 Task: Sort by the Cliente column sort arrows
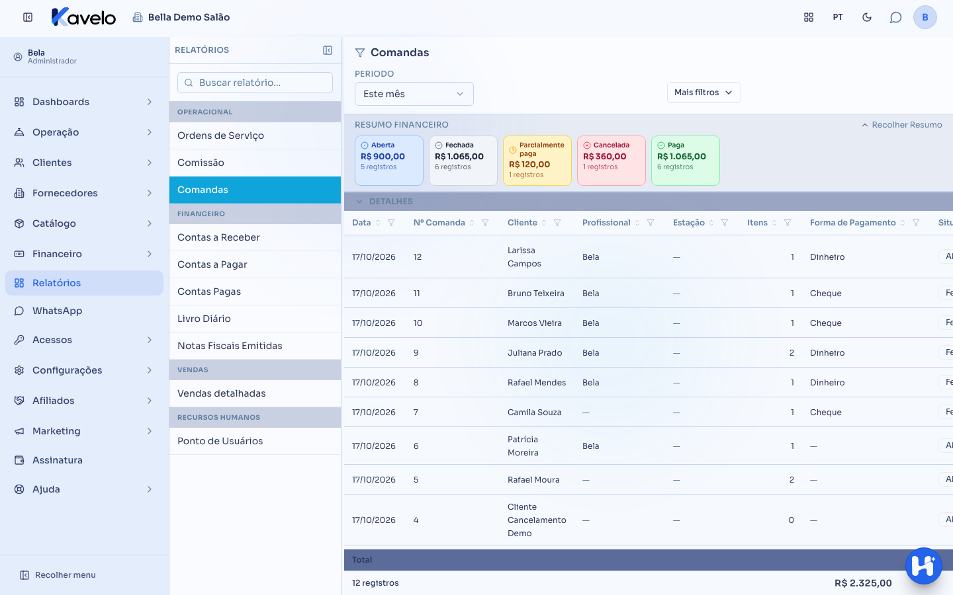544,223
